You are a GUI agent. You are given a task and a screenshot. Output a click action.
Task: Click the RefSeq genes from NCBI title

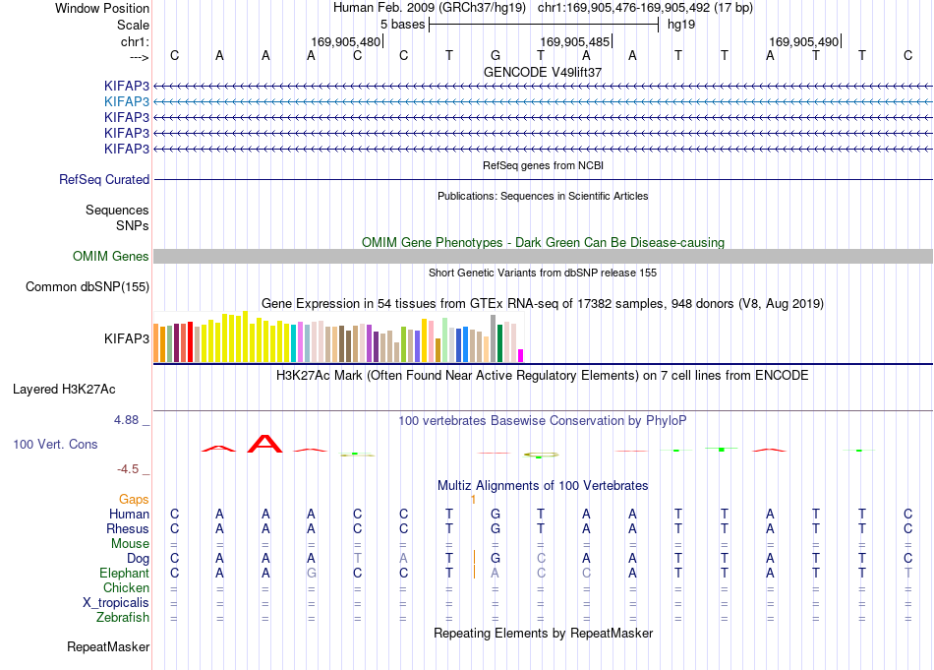[x=543, y=165]
